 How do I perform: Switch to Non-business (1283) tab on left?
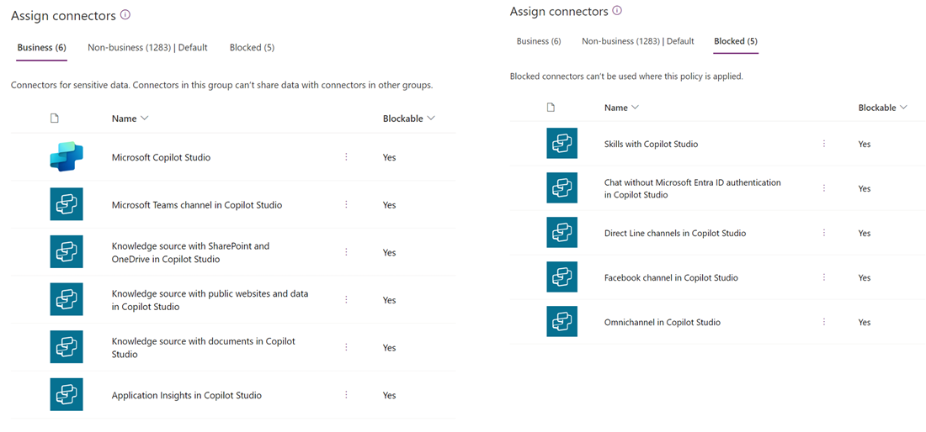tap(147, 48)
